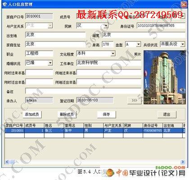Click the 添加成员 button
This screenshot has height=180, width=189.
pyautogui.click(x=32, y=115)
